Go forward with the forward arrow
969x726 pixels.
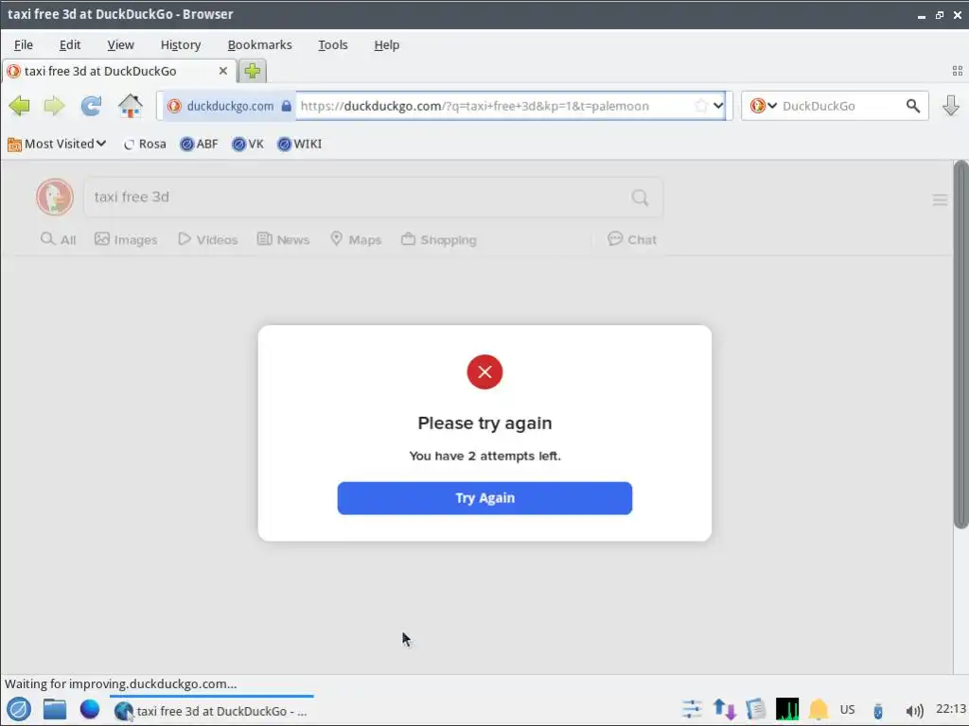[54, 106]
